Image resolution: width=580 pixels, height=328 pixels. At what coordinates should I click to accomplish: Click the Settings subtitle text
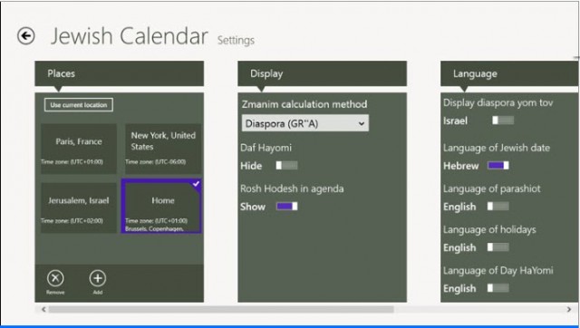pos(236,40)
